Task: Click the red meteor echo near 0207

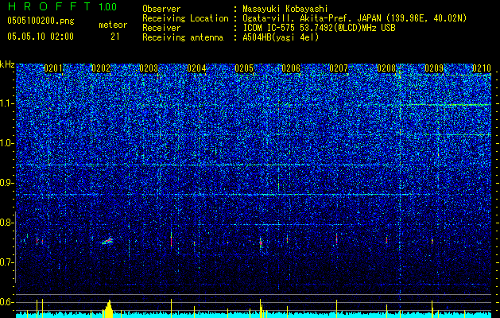Action: 336,238
